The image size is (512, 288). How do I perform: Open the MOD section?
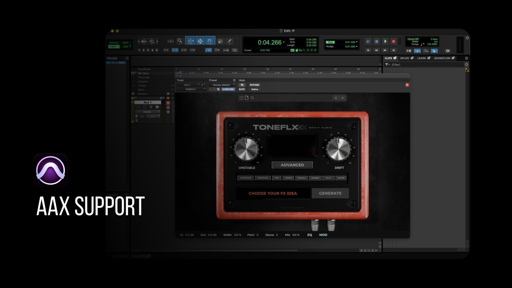pos(323,235)
